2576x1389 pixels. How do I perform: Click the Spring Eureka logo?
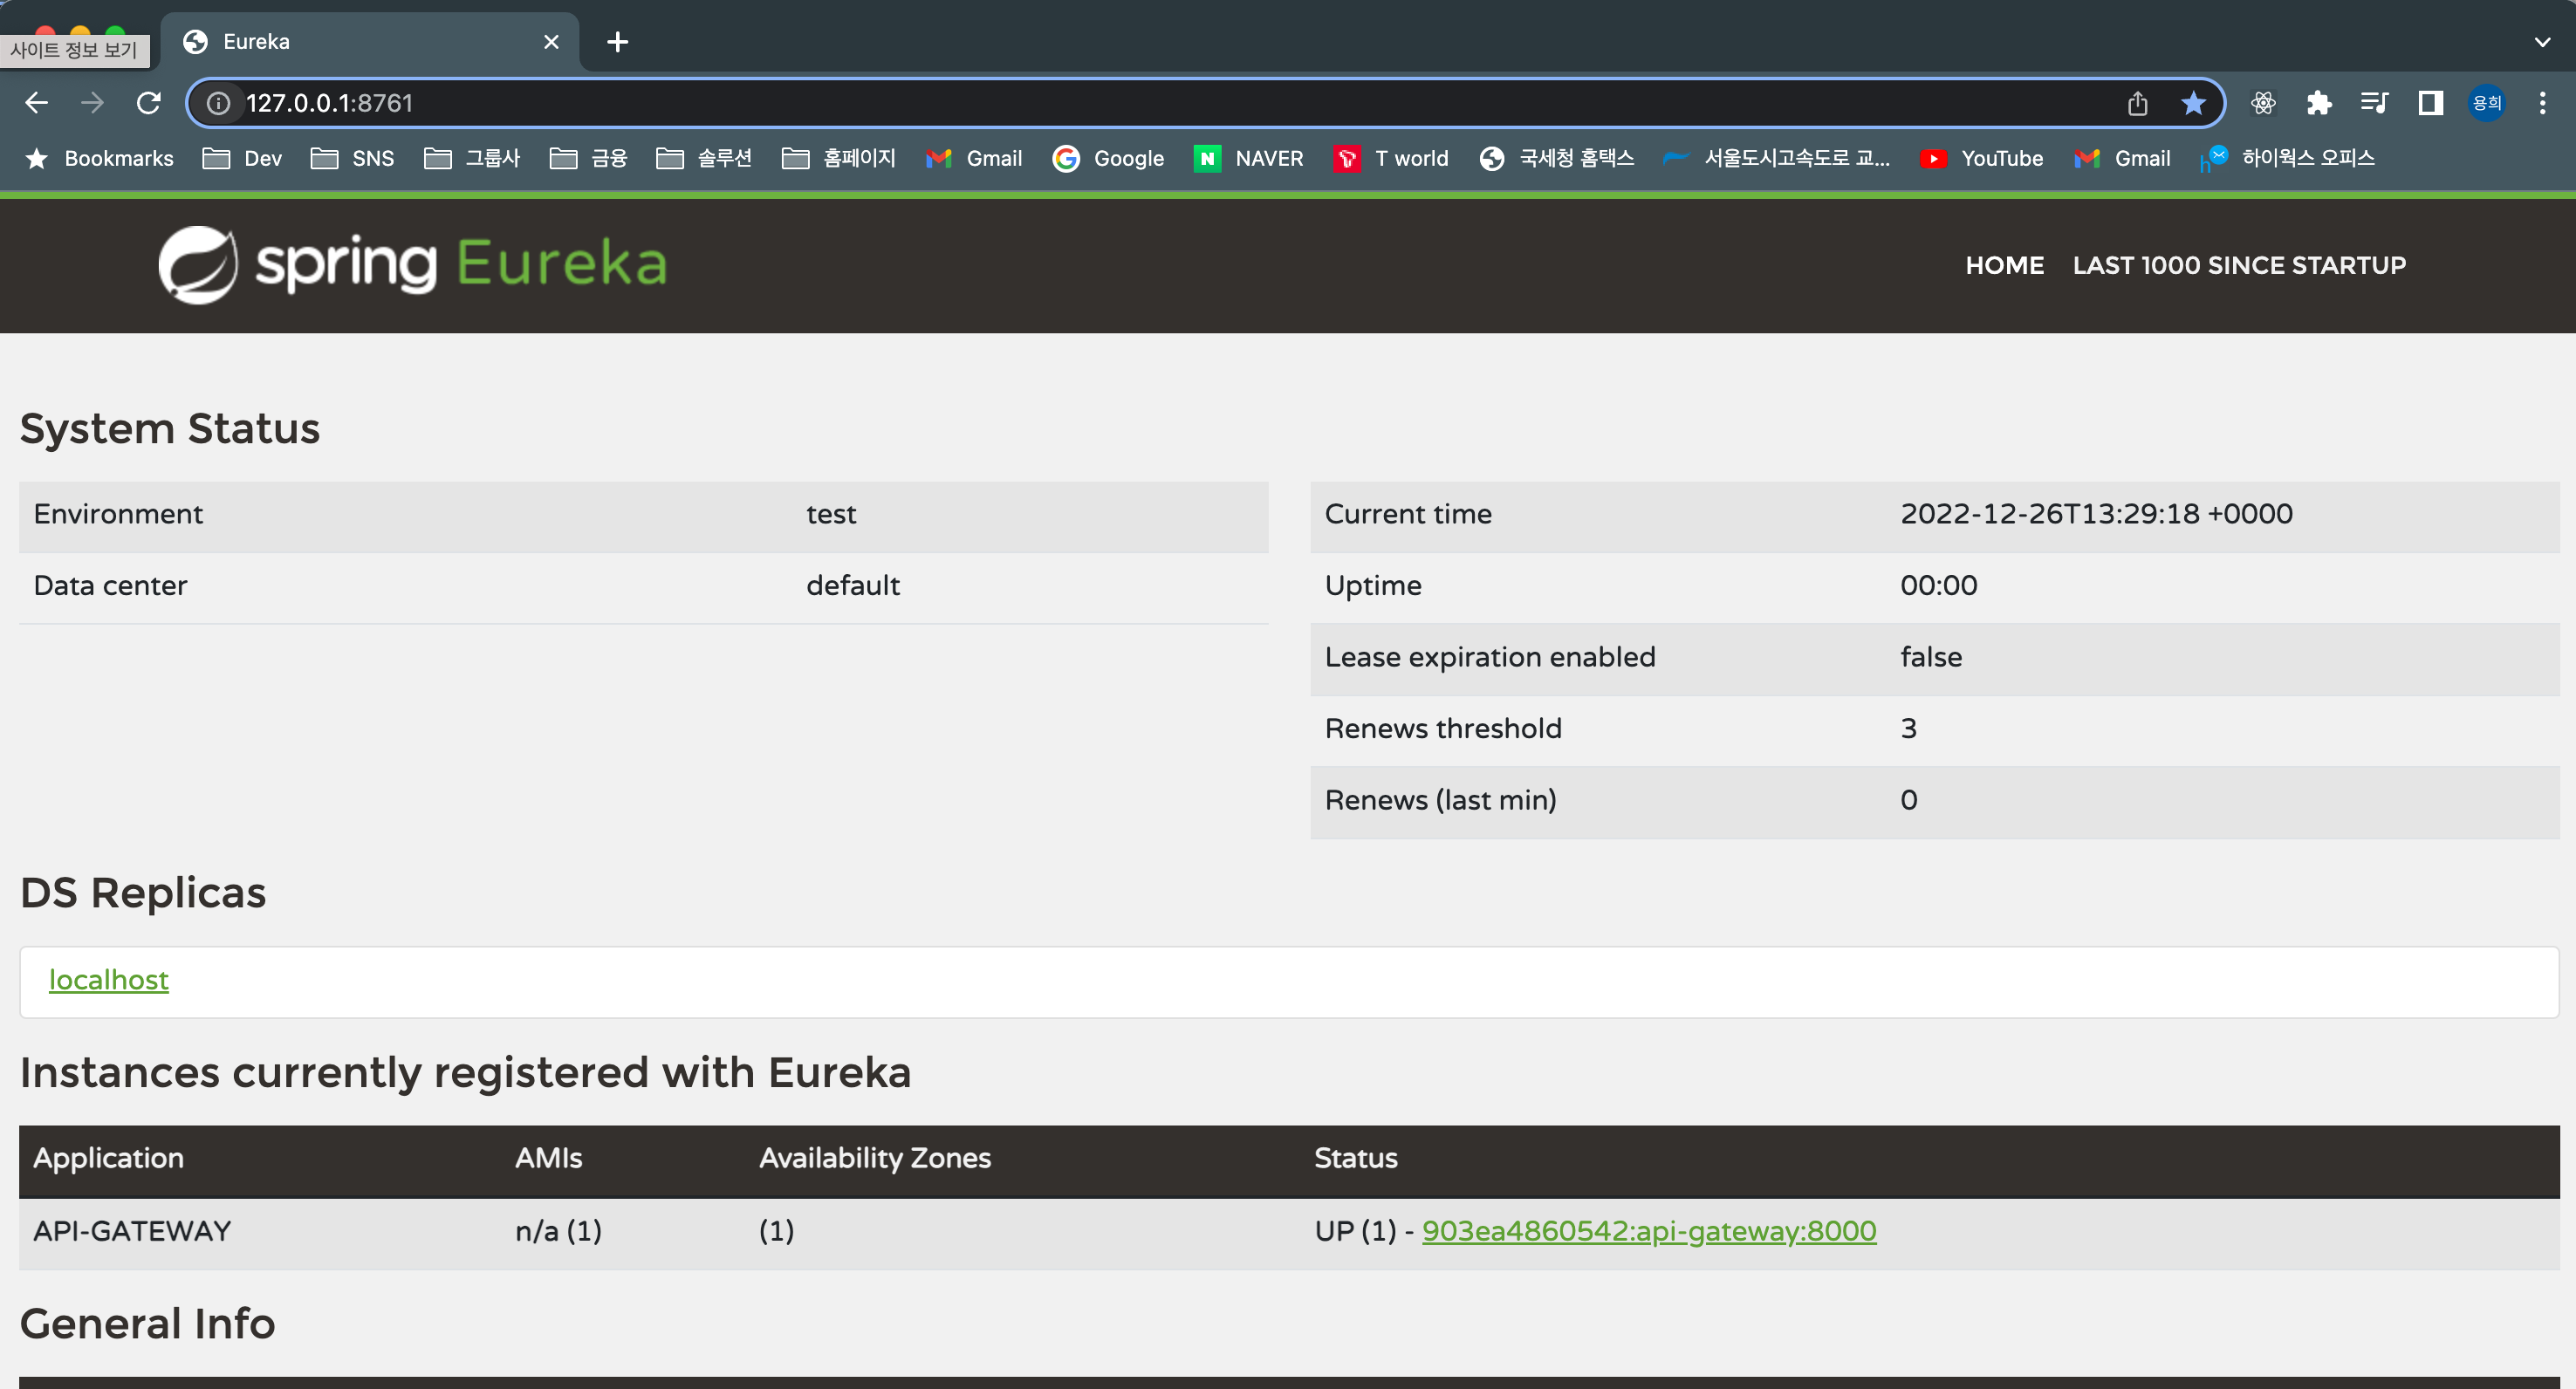pyautogui.click(x=412, y=265)
